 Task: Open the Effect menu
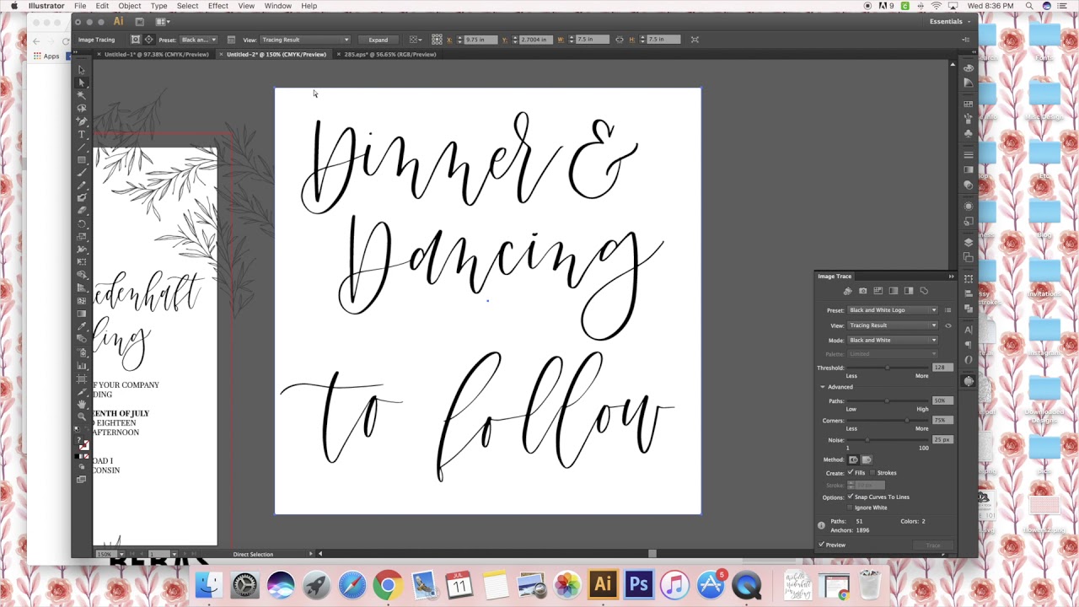218,6
